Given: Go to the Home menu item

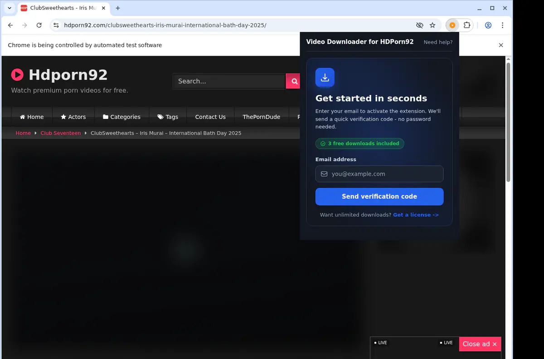Looking at the screenshot, I should click(x=32, y=117).
